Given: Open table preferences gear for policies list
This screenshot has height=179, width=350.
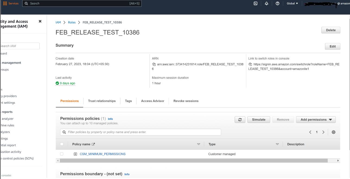Looking at the screenshot, I should [x=333, y=132].
